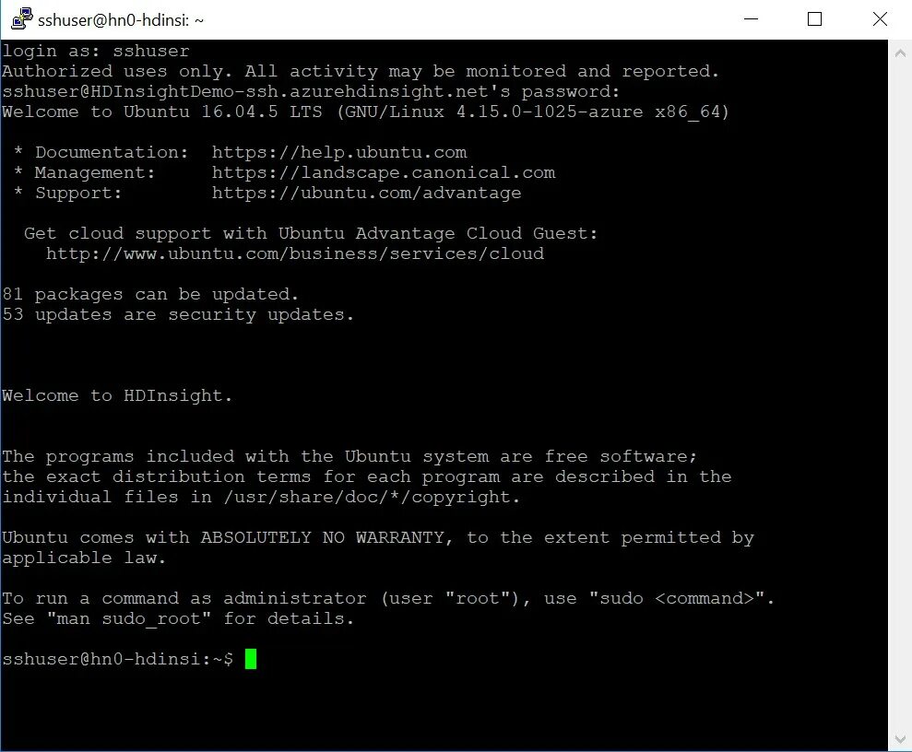
Task: Click the green terminal cursor block
Action: (251, 659)
